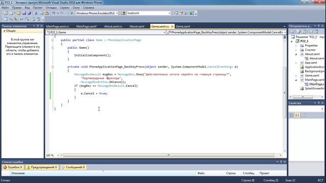Open the Properties panel object selector dropdown

click(322, 109)
